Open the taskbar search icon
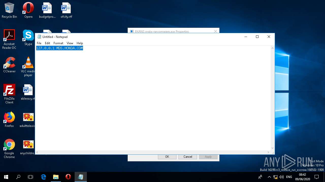Screen dimensions: 325x182 [18, 177]
